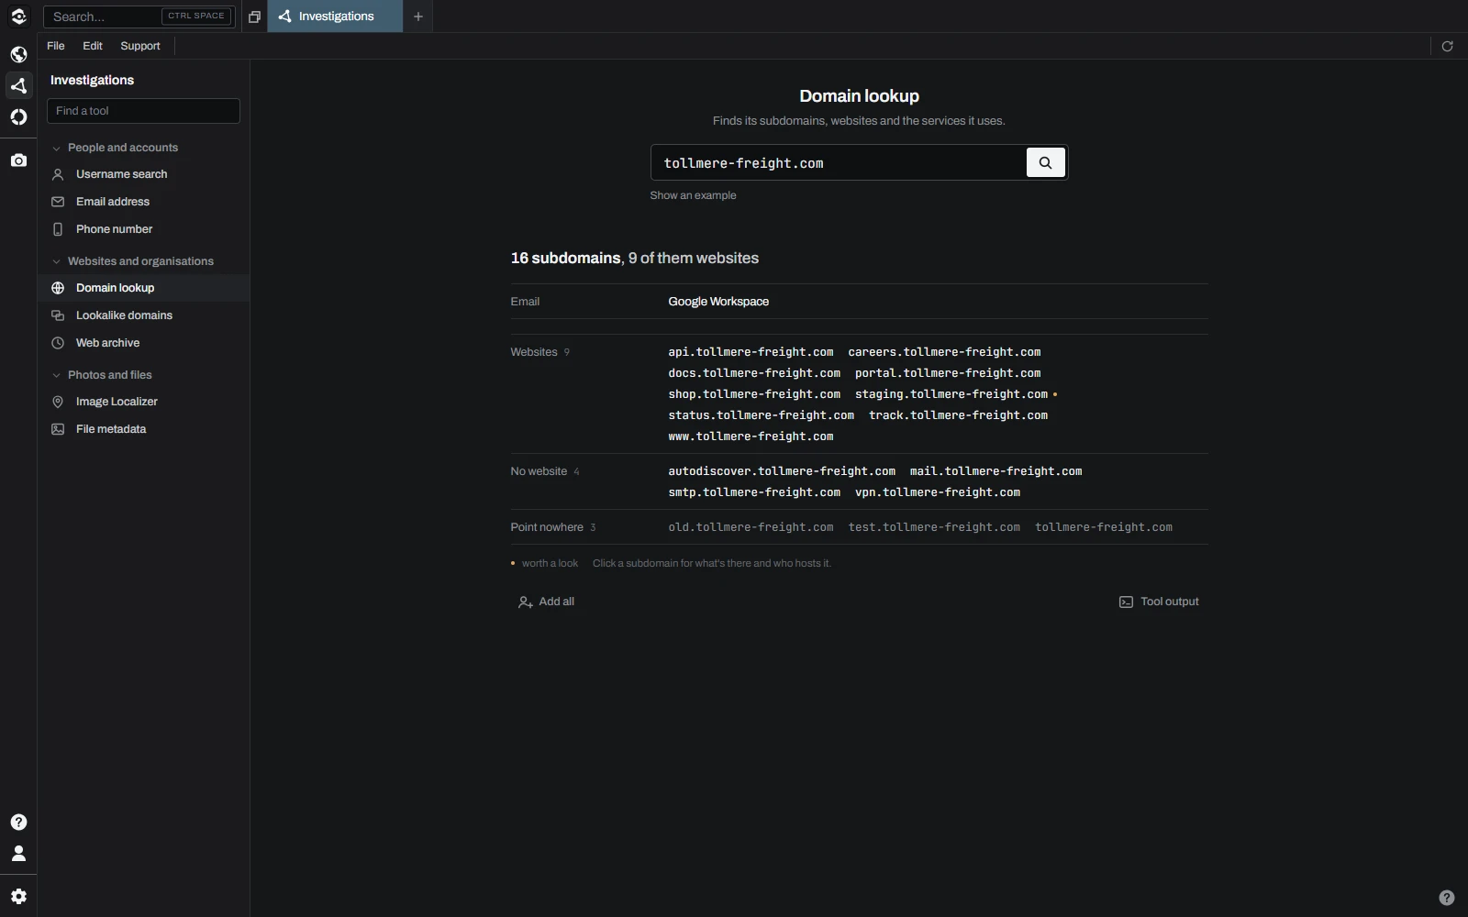
Task: Click the refresh icon at top right
Action: point(1447,46)
